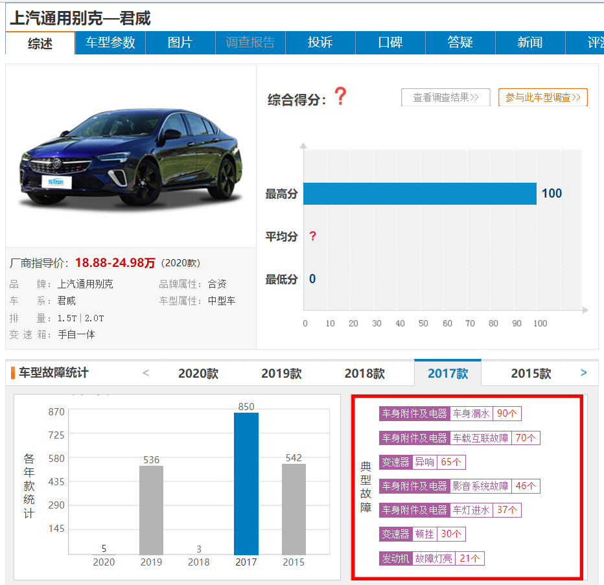Viewport: 604px width, 585px height.
Task: Click the blue 2017 bar showing 850
Action: (x=246, y=484)
